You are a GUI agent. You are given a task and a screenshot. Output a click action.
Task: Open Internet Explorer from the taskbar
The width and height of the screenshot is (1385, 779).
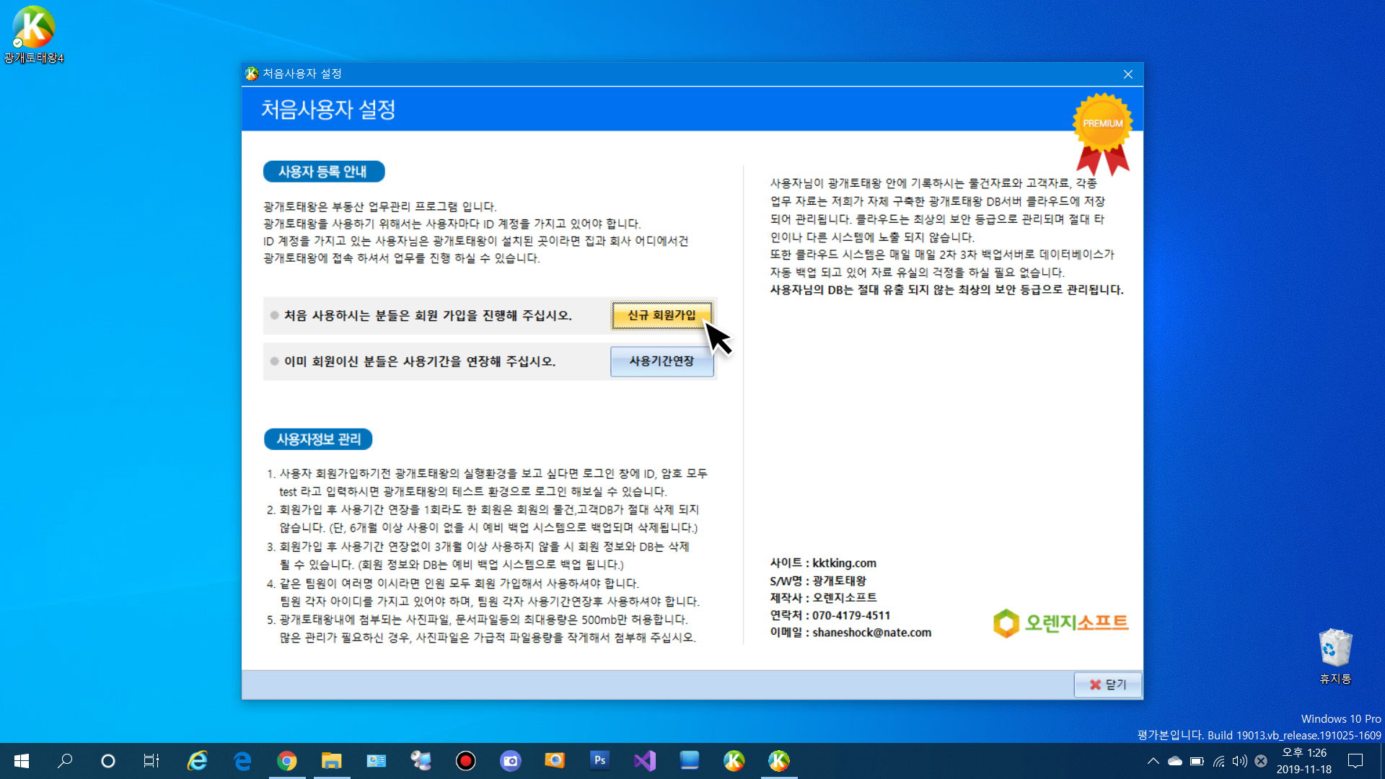coord(197,760)
